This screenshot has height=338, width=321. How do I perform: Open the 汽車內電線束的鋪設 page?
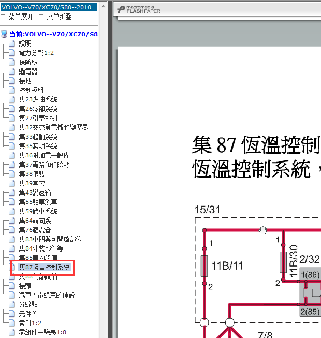pos(47,295)
